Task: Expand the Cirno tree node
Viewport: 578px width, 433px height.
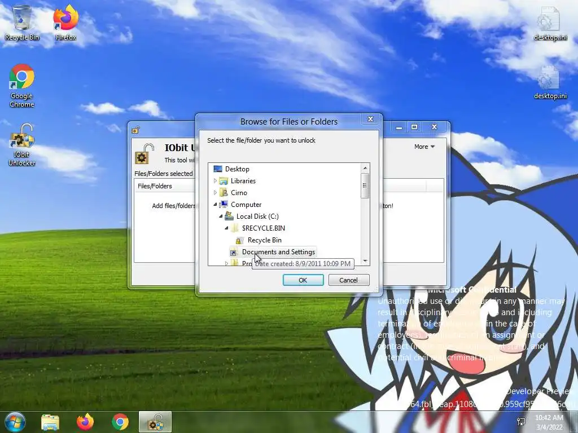Action: [215, 193]
